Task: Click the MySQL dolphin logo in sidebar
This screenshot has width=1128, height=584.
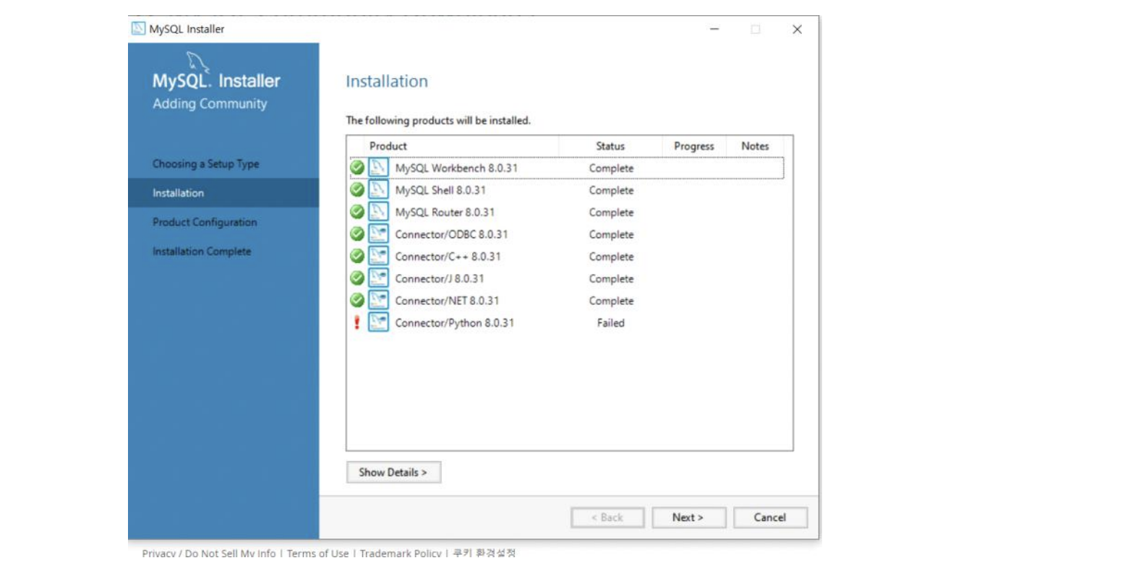Action: (197, 62)
